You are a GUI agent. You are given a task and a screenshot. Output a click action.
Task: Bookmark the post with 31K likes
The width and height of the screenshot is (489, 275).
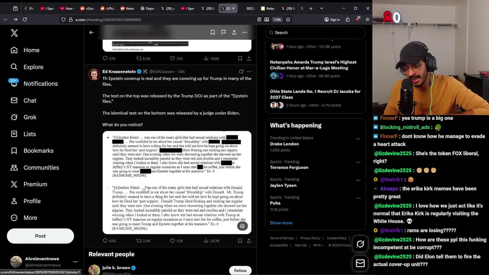coord(240,58)
